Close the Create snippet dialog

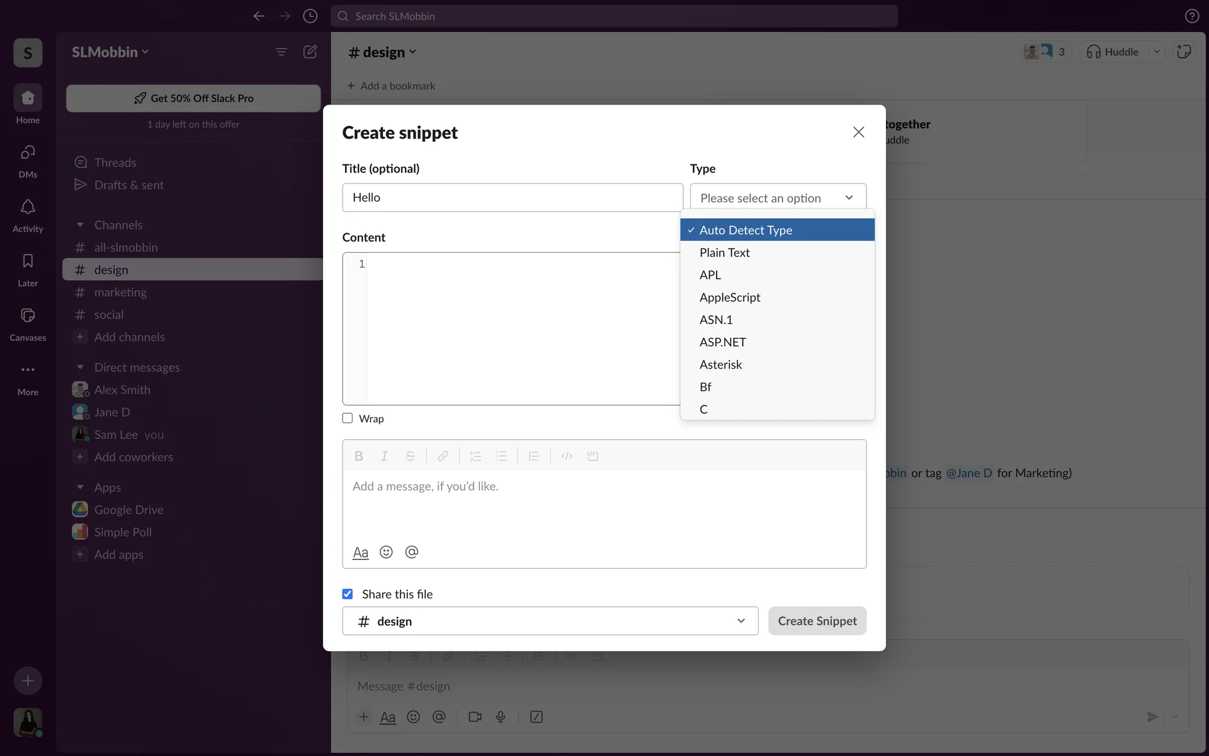(x=858, y=132)
